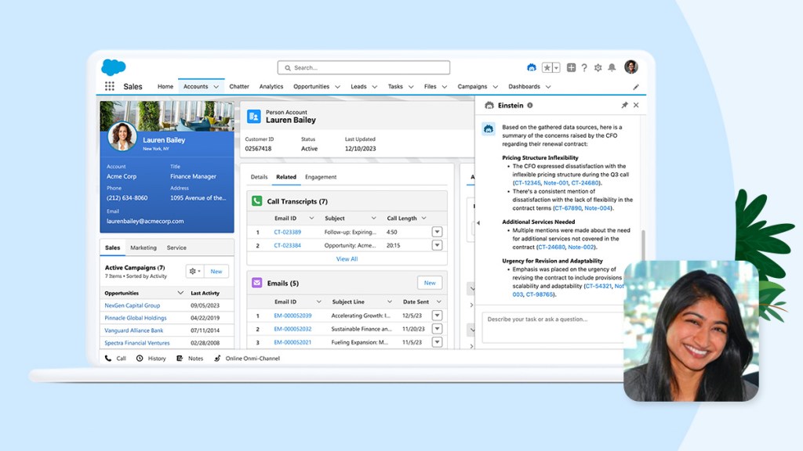
Task: Open History in the utility bar
Action: tap(140, 359)
